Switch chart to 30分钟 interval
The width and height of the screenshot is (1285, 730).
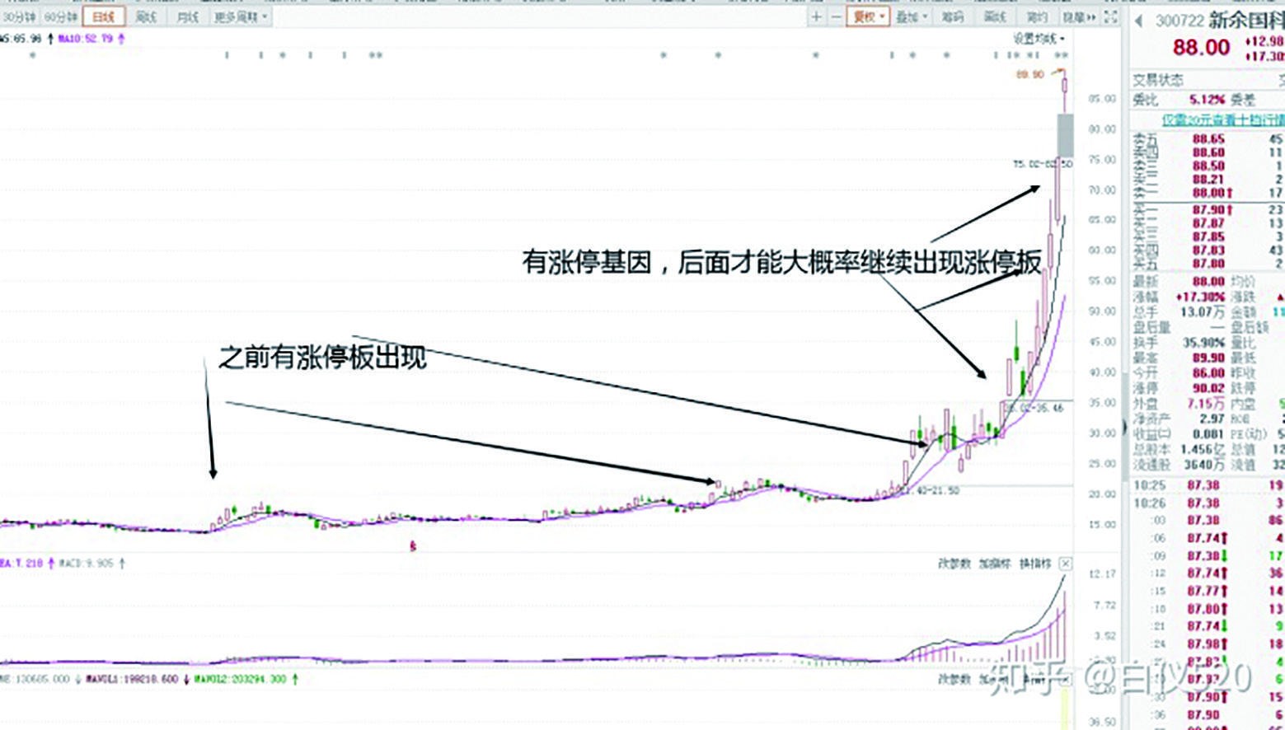[x=20, y=16]
